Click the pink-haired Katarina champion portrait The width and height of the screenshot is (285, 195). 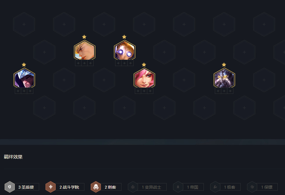click(144, 78)
